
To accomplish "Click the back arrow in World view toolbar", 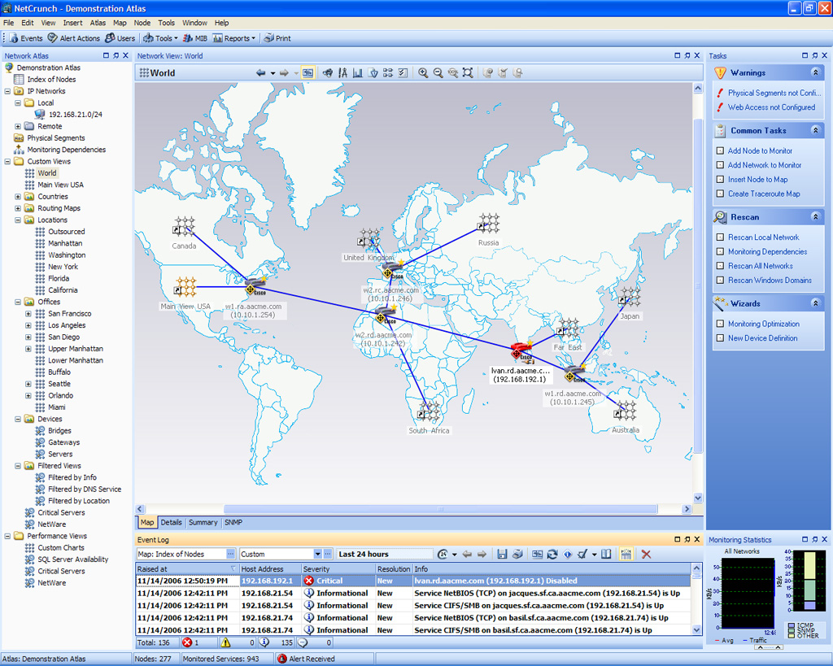I will (x=261, y=73).
